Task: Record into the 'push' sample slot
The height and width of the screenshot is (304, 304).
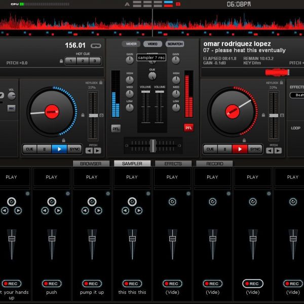Action: (x=52, y=284)
